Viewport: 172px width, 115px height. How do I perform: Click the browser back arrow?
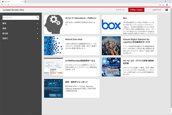tap(2, 5)
